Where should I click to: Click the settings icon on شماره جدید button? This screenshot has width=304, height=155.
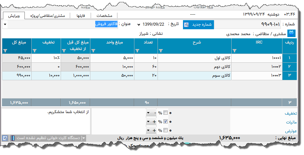point(186,25)
